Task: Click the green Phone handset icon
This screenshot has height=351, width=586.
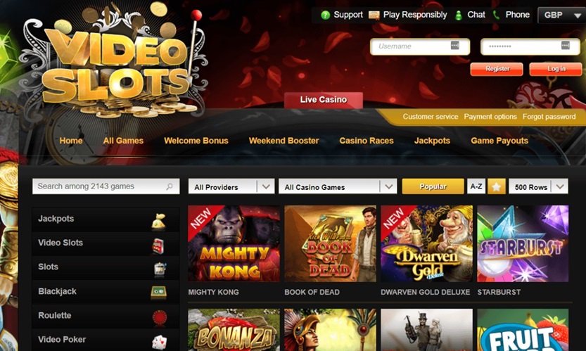Action: coord(497,15)
